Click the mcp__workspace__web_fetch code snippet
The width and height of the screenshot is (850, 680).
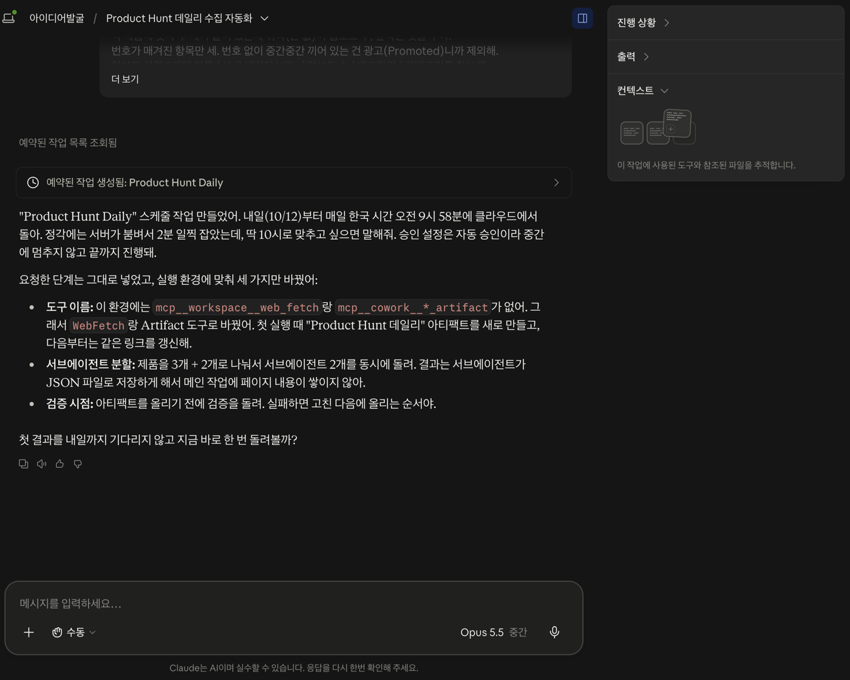coord(237,307)
